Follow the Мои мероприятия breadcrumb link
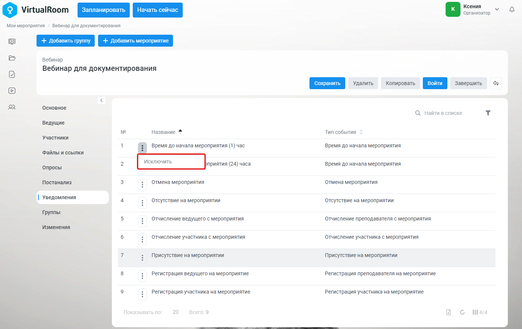The height and width of the screenshot is (329, 522). (26, 26)
